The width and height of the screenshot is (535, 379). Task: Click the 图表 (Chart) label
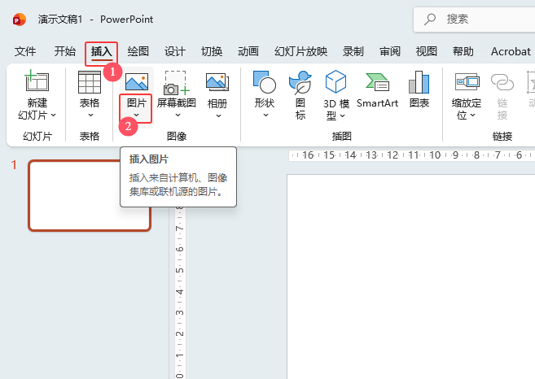[419, 103]
